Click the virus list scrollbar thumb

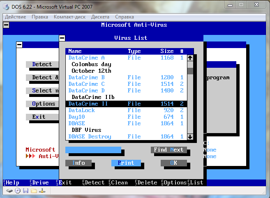click(x=190, y=71)
